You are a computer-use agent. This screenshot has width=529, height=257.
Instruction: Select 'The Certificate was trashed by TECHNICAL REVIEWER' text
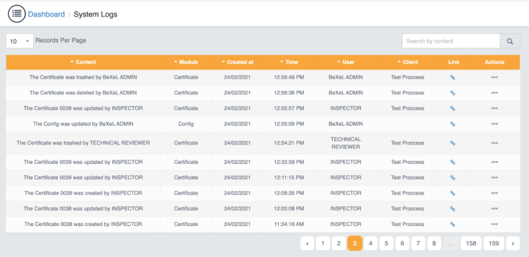[83, 143]
